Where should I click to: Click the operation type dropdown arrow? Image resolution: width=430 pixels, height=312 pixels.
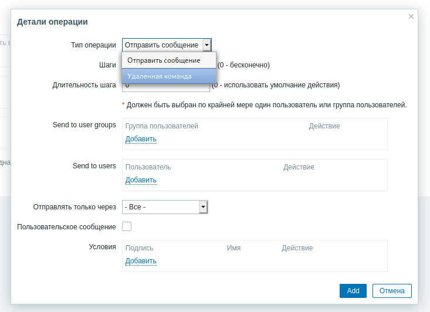tap(206, 45)
